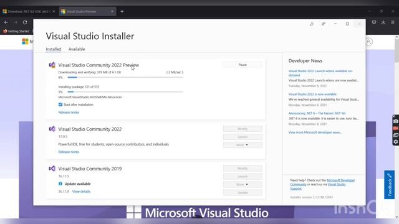Click Modify for Visual Studio Community 2019

click(243, 169)
